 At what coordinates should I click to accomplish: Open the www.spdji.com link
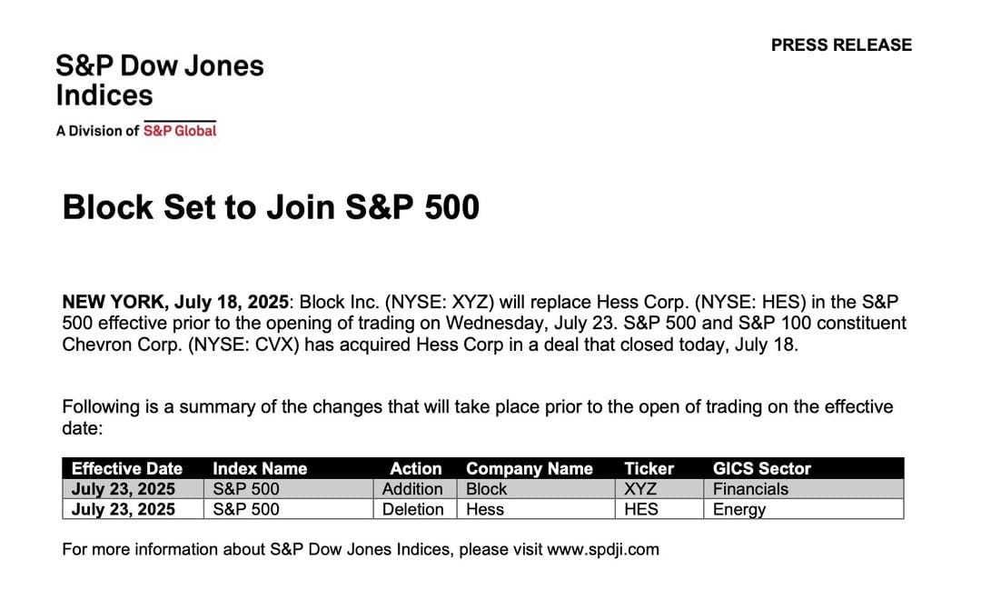point(602,549)
